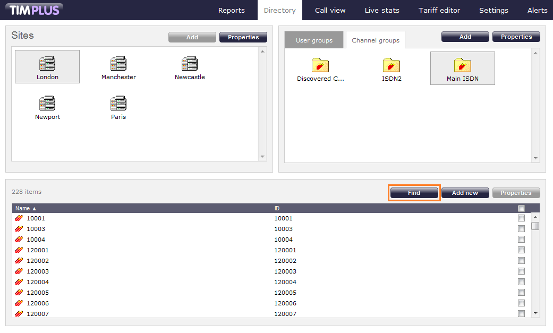Select the Newport site icon
The image size is (553, 333).
(47, 104)
